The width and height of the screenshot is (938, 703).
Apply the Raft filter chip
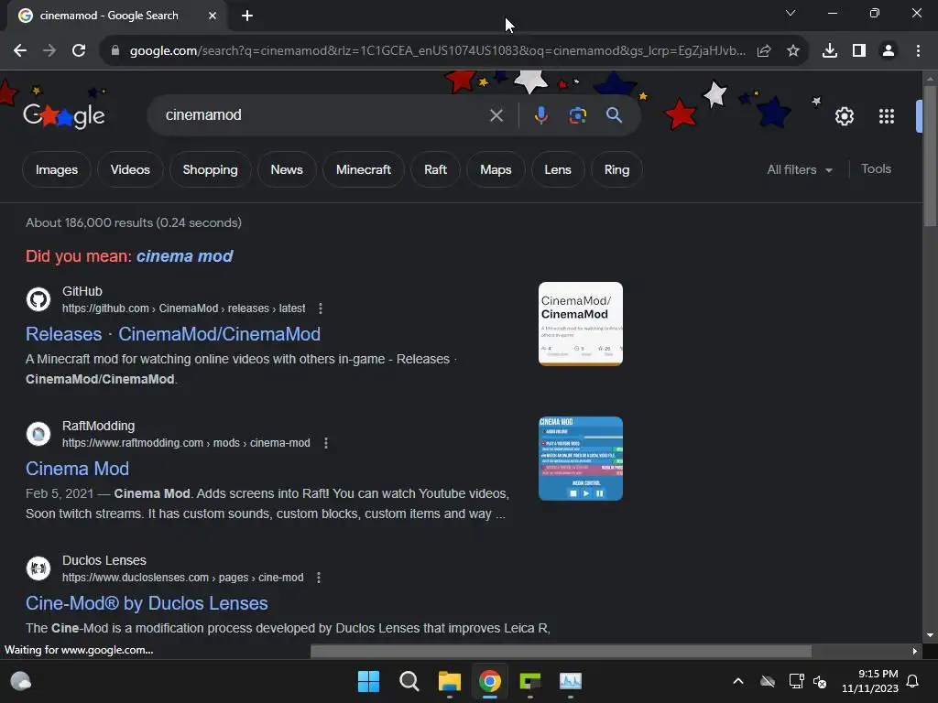pyautogui.click(x=435, y=169)
